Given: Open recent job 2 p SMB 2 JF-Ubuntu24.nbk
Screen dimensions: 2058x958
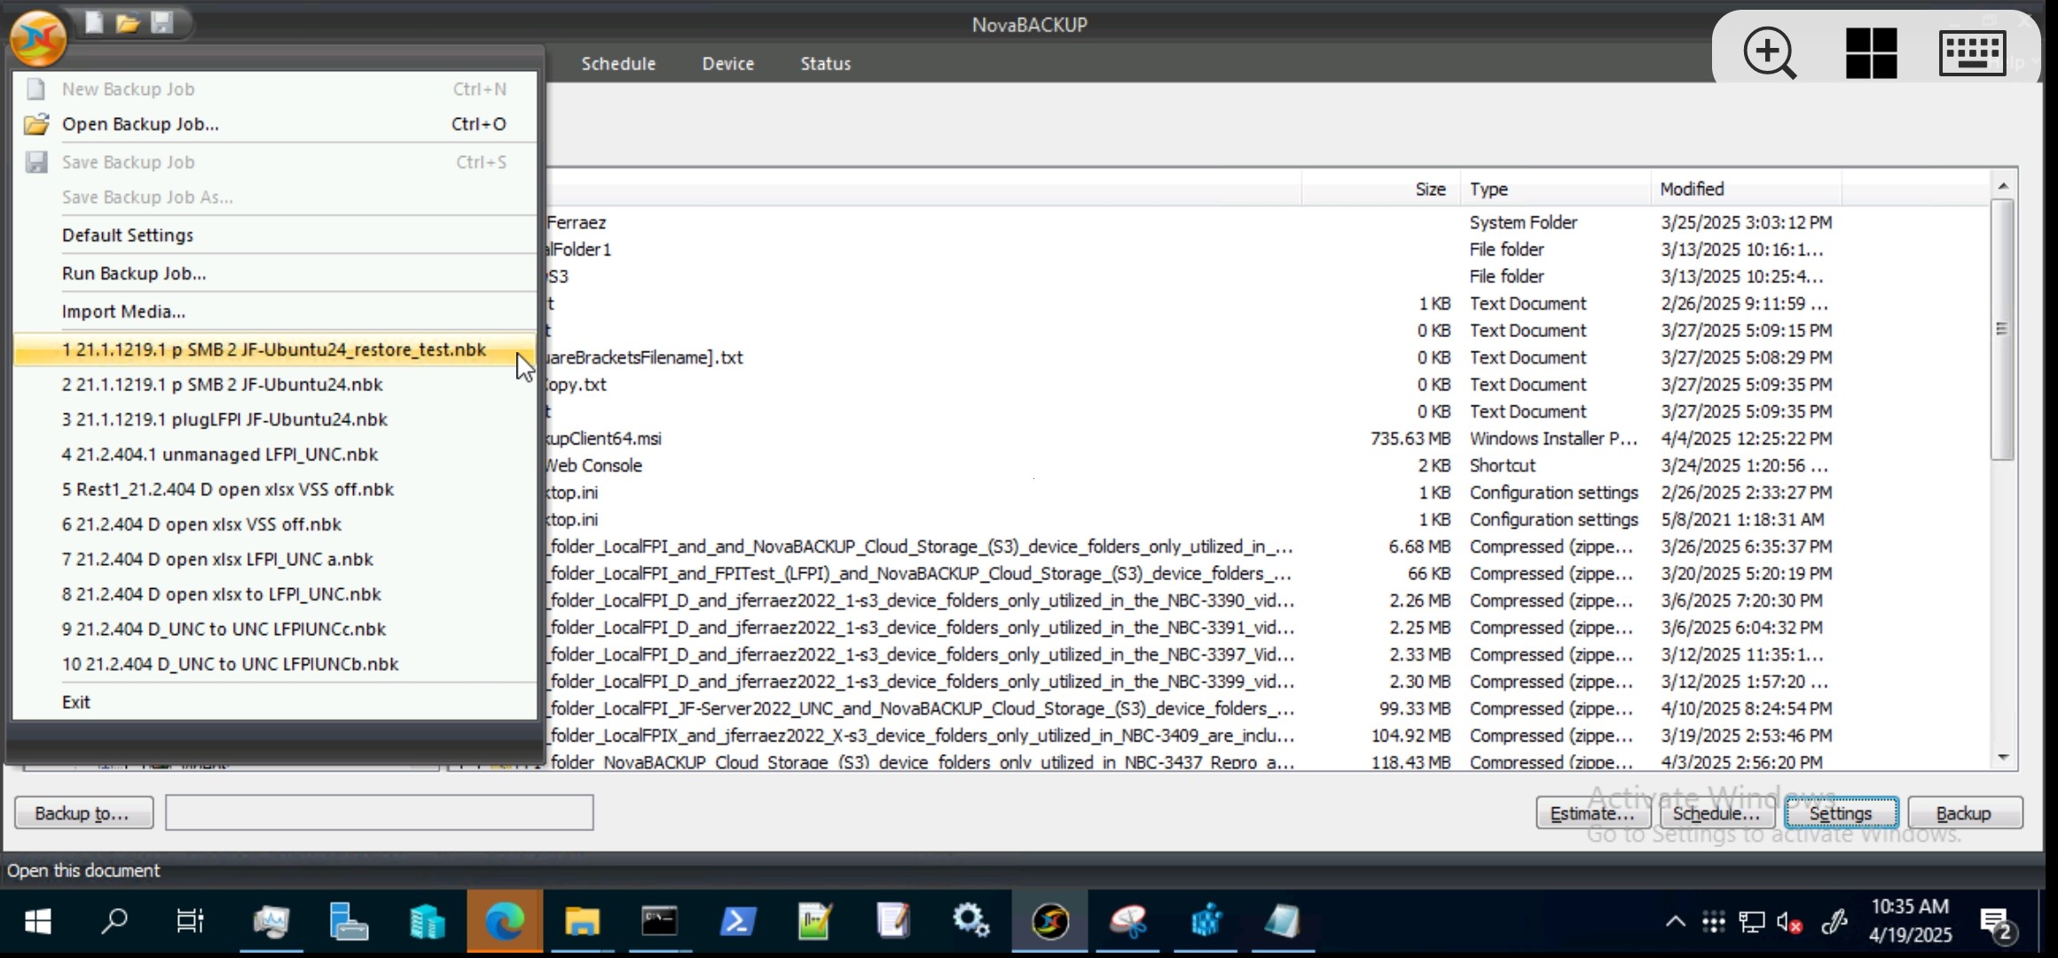Looking at the screenshot, I should click(275, 384).
